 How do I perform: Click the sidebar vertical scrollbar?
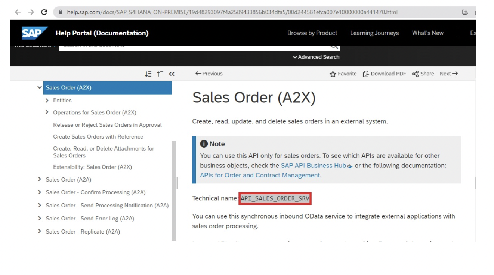(x=174, y=191)
